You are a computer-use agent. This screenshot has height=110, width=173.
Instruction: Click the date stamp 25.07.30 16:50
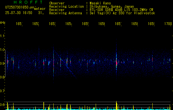coord(19,13)
